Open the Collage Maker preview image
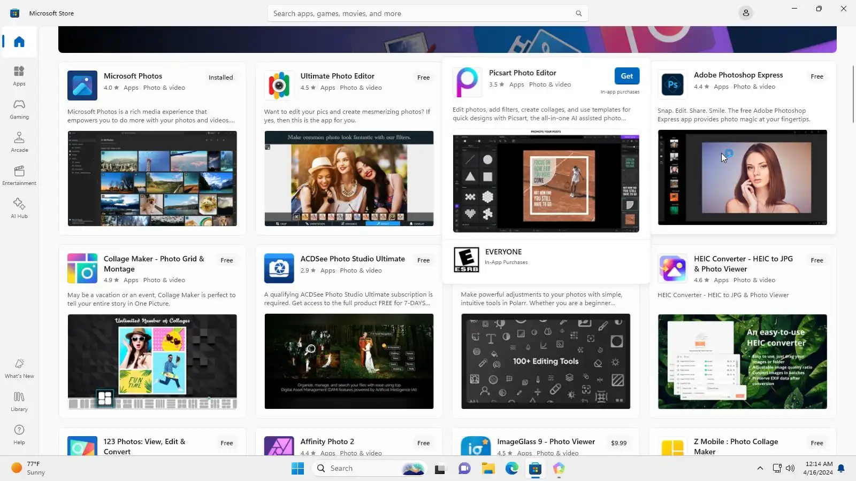 (x=152, y=361)
